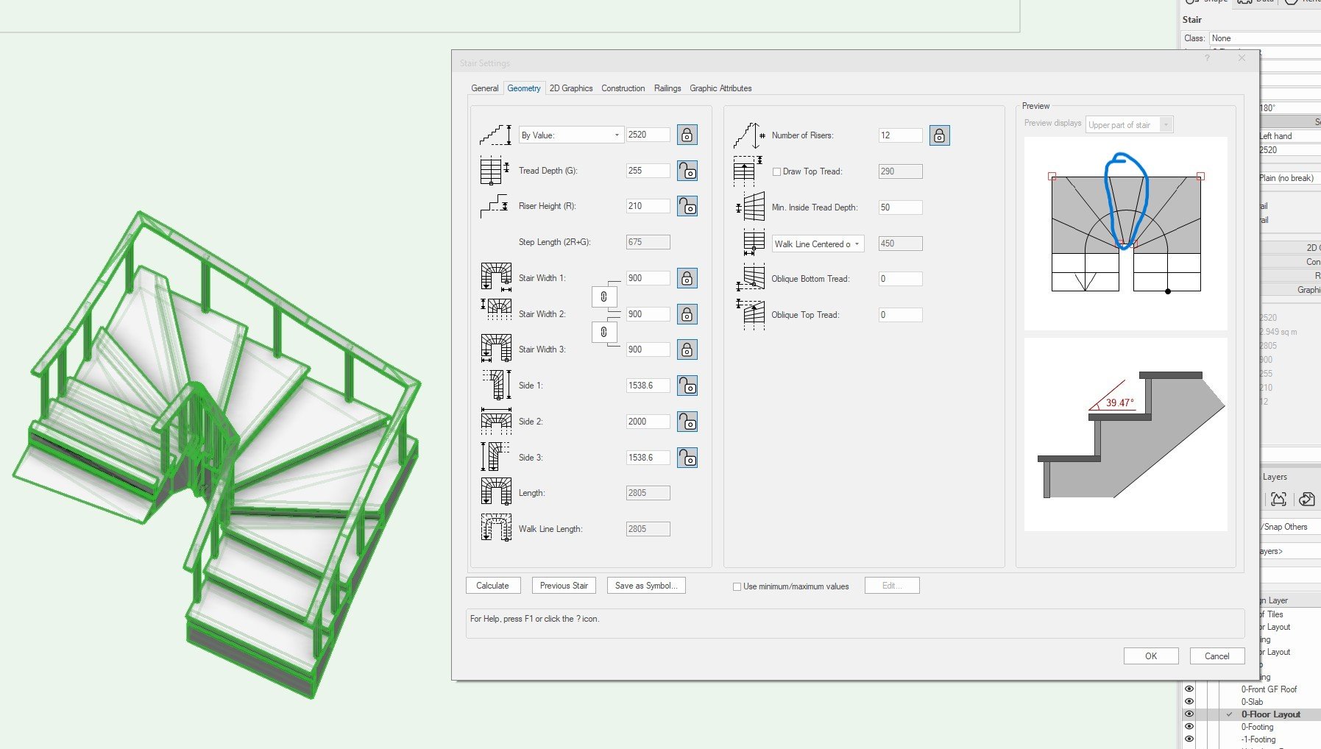Click the Save as Symbol button
This screenshot has height=749, width=1321.
[x=645, y=585]
